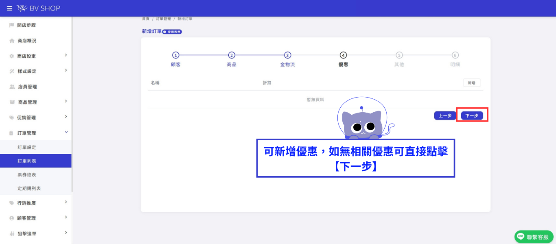Click the people icon for 店員管理
Screen dimensions: 556x244
click(x=12, y=87)
